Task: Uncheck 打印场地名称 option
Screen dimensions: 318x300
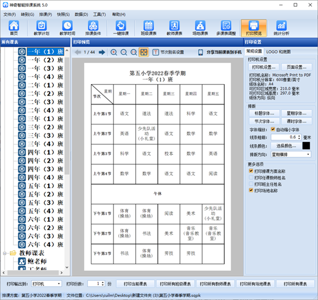Action: tap(251, 190)
